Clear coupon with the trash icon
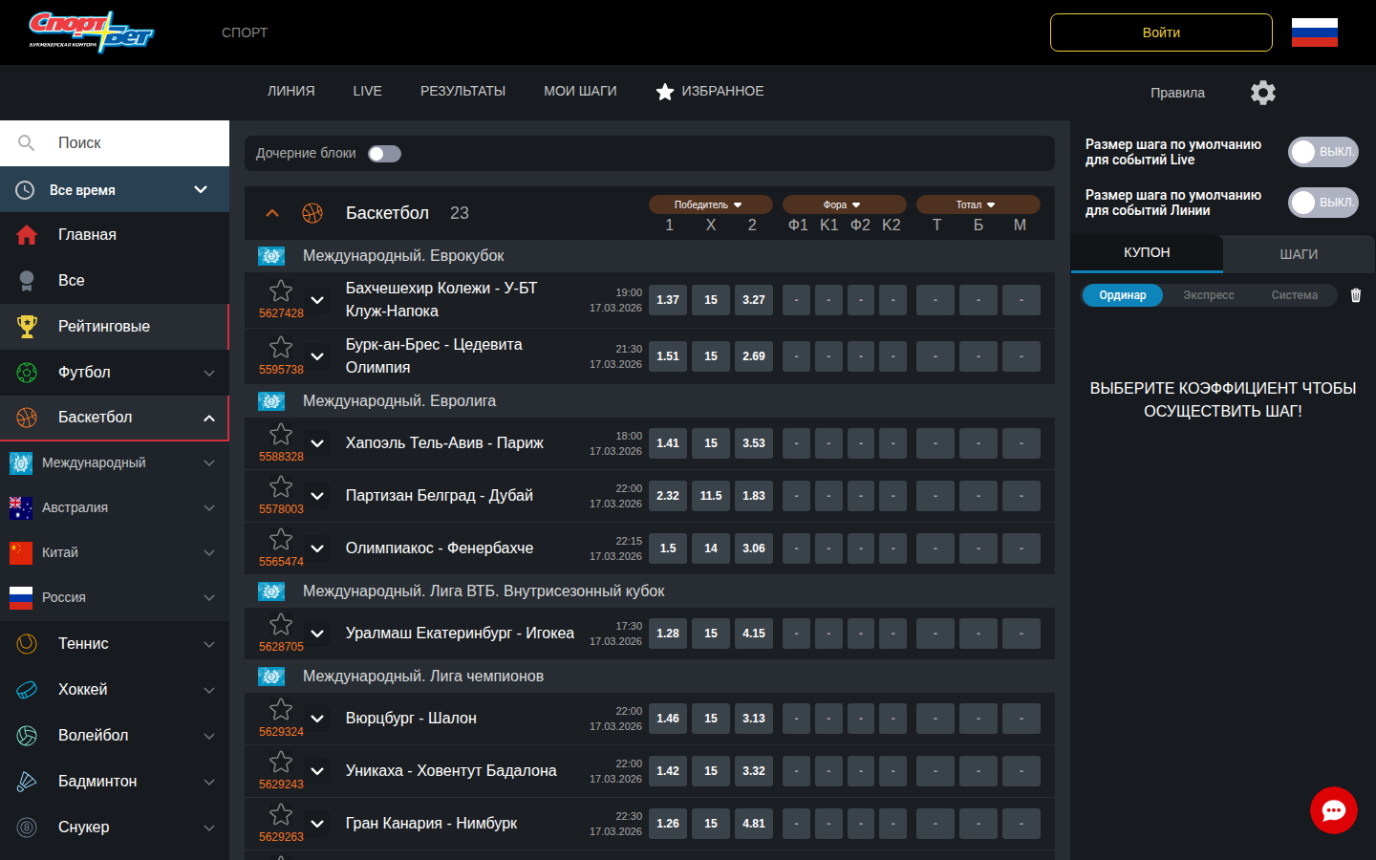The height and width of the screenshot is (860, 1376). (1355, 295)
